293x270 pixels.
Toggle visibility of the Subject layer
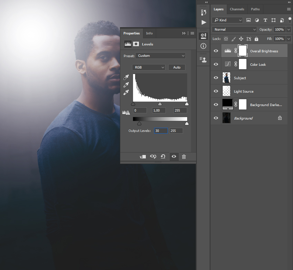point(216,78)
